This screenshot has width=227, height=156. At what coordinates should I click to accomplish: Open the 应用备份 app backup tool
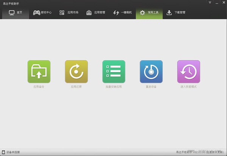click(x=39, y=71)
